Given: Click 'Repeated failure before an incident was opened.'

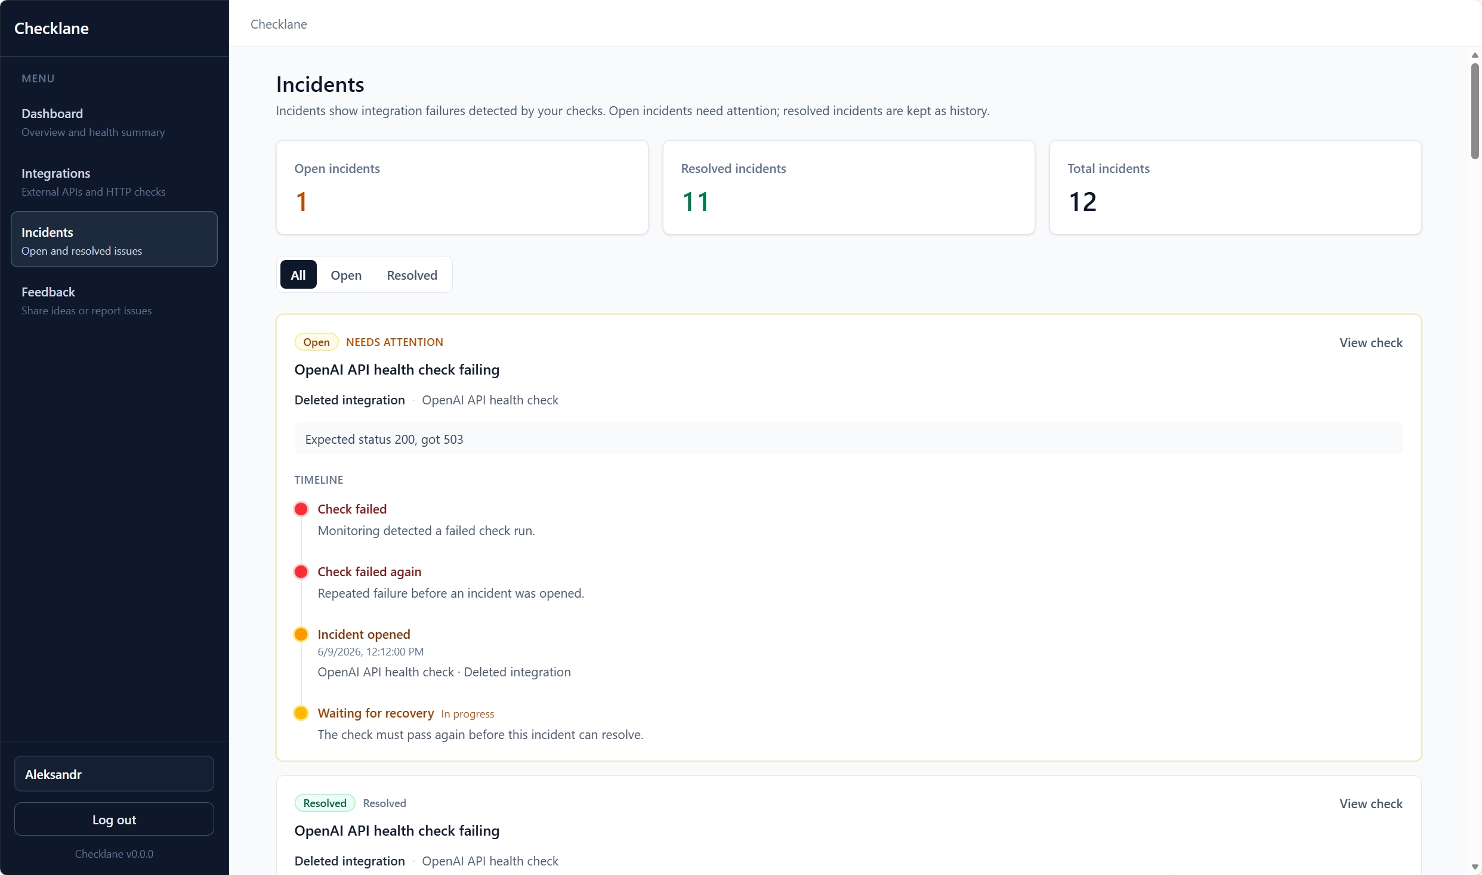Looking at the screenshot, I should click(451, 593).
